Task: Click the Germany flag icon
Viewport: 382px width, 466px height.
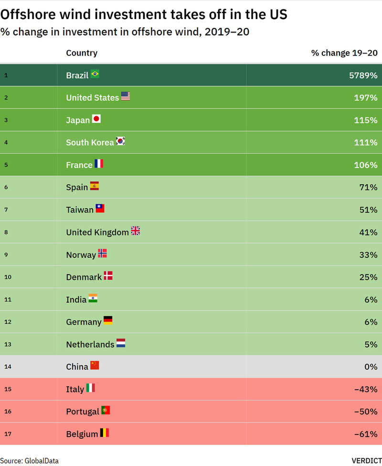Action: tap(108, 320)
